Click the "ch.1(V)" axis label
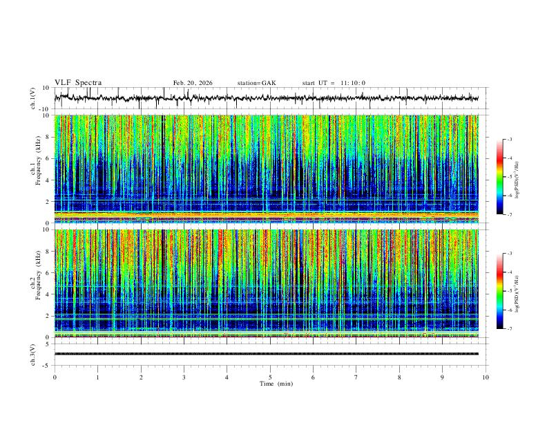This screenshot has height=423, width=547. point(33,98)
